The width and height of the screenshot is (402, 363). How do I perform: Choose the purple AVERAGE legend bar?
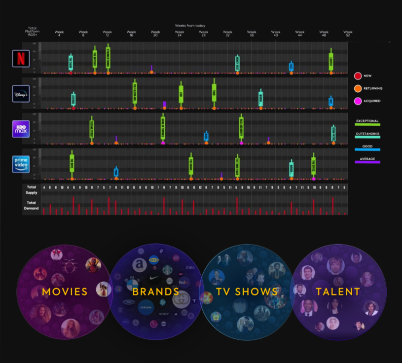367,162
